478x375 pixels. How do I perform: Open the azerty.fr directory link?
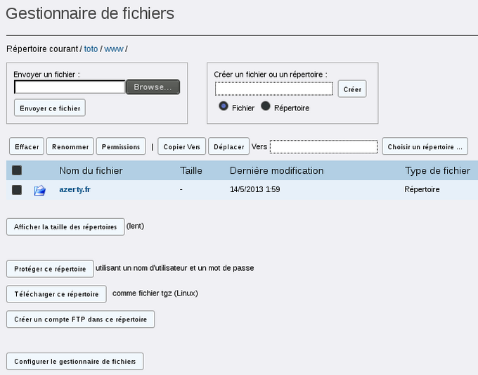(x=75, y=189)
